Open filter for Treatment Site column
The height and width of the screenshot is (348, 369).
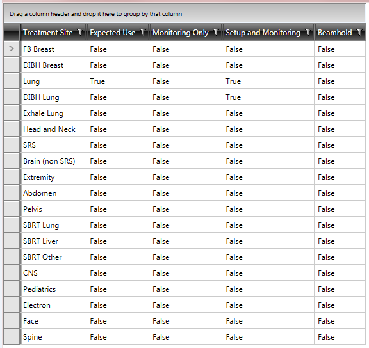click(80, 32)
